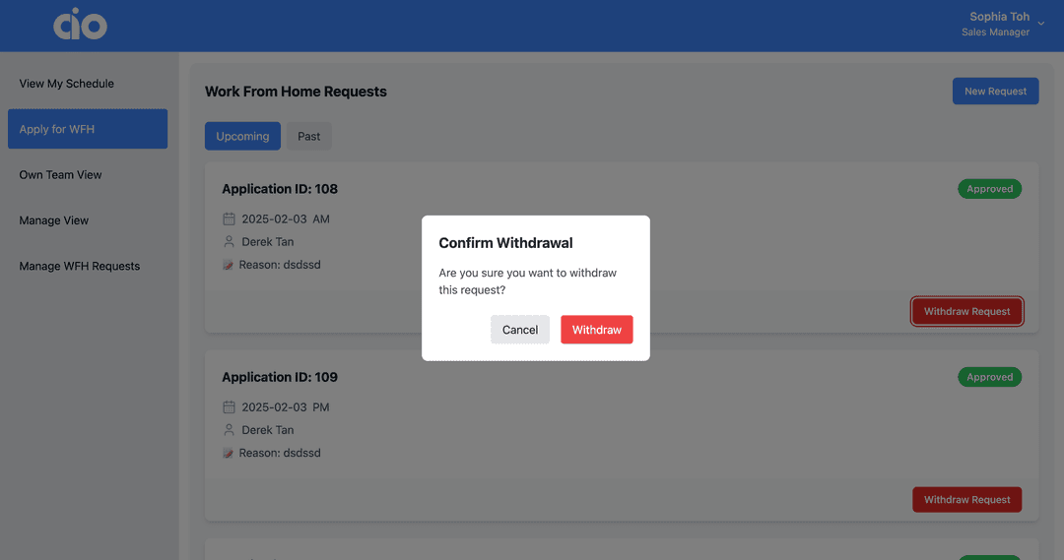Click the Confirm Withdrawal dialog title
1064x560 pixels.
click(505, 243)
